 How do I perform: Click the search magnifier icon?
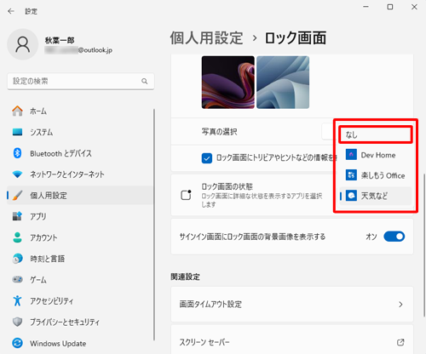(145, 82)
